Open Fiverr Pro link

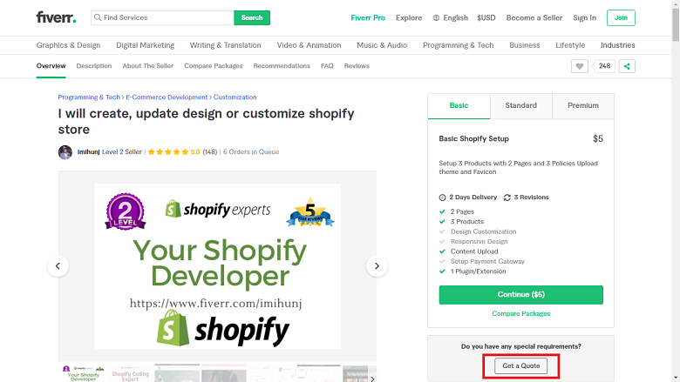pyautogui.click(x=368, y=17)
